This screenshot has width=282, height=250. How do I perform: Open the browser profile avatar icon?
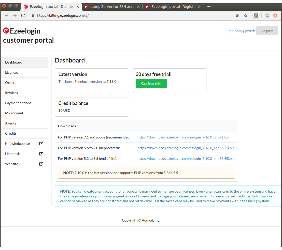[267, 15]
